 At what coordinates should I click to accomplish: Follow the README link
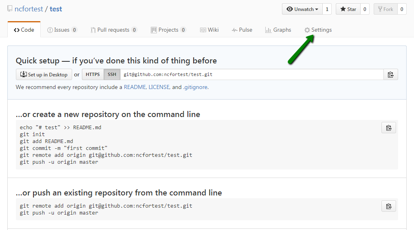click(135, 87)
